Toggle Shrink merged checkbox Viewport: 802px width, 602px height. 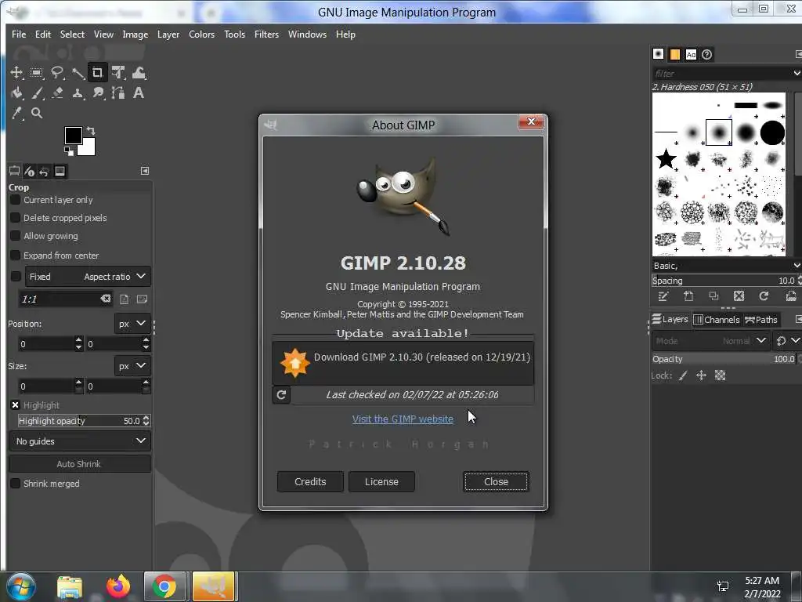(x=16, y=483)
